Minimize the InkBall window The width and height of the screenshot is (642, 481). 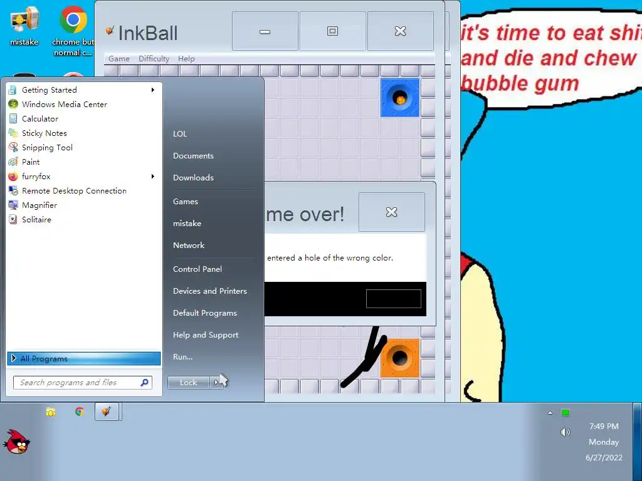click(x=265, y=31)
